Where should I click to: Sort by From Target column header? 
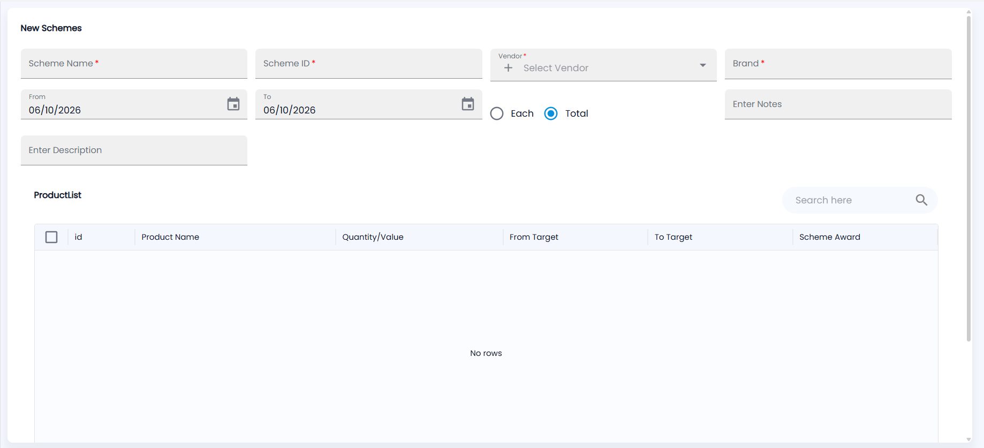[x=534, y=237]
